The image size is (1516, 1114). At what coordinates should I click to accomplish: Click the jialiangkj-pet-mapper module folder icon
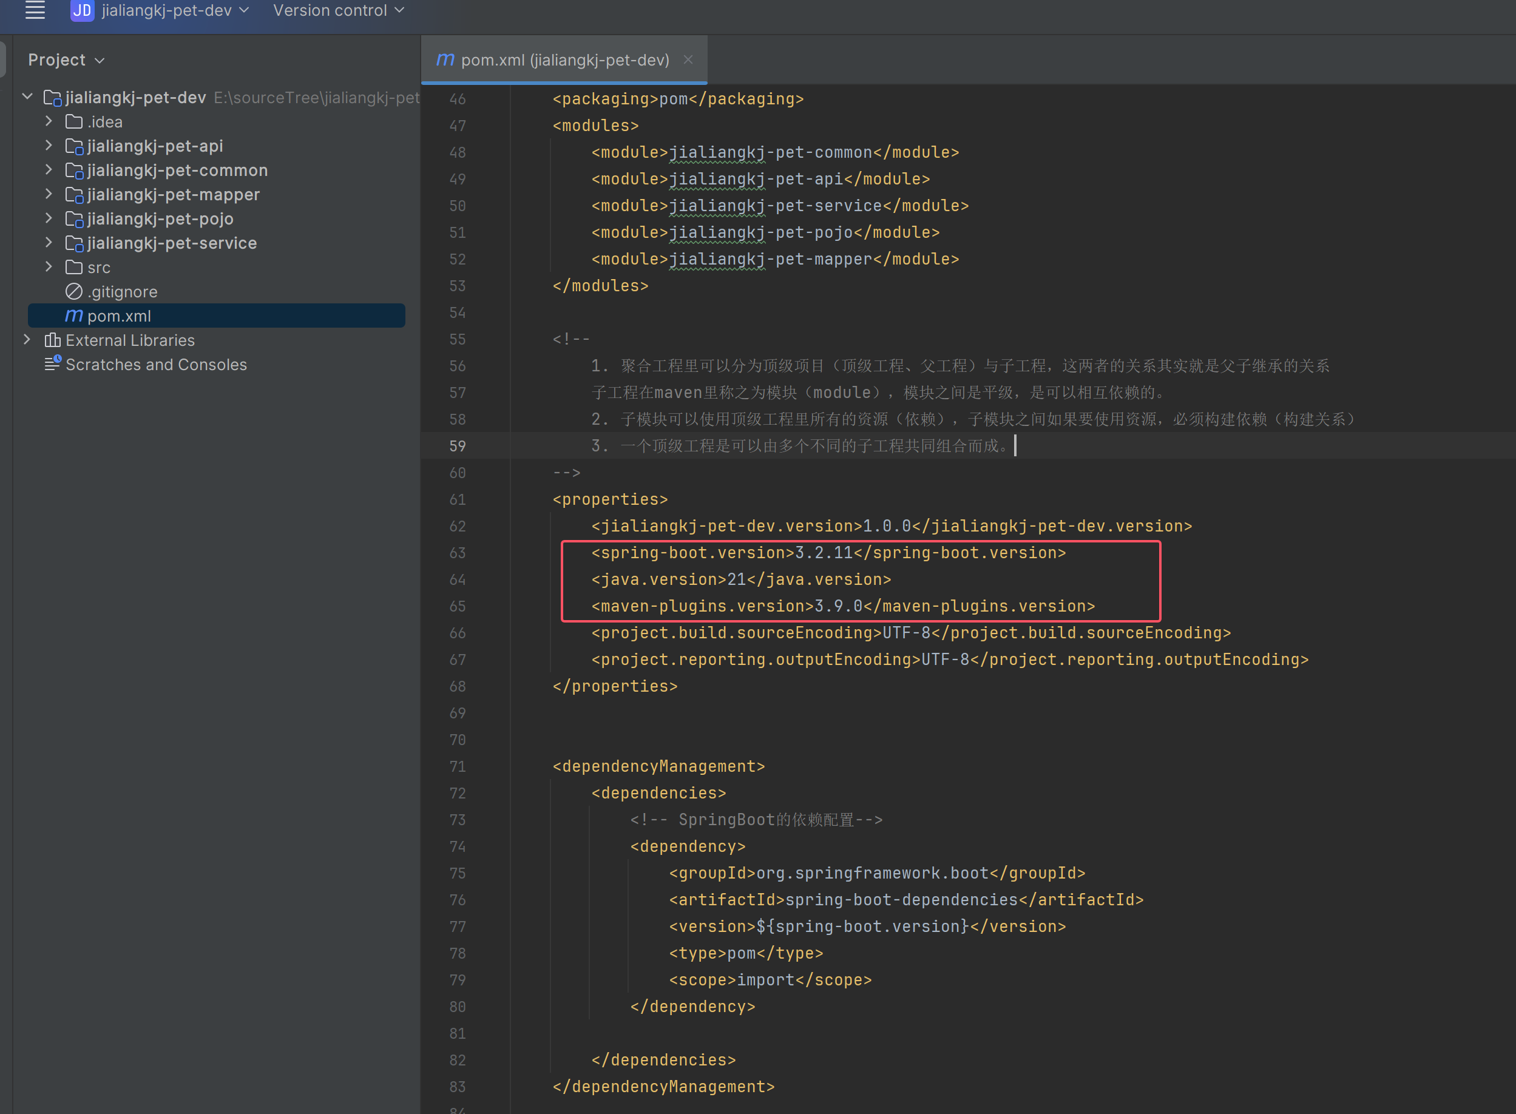(74, 195)
